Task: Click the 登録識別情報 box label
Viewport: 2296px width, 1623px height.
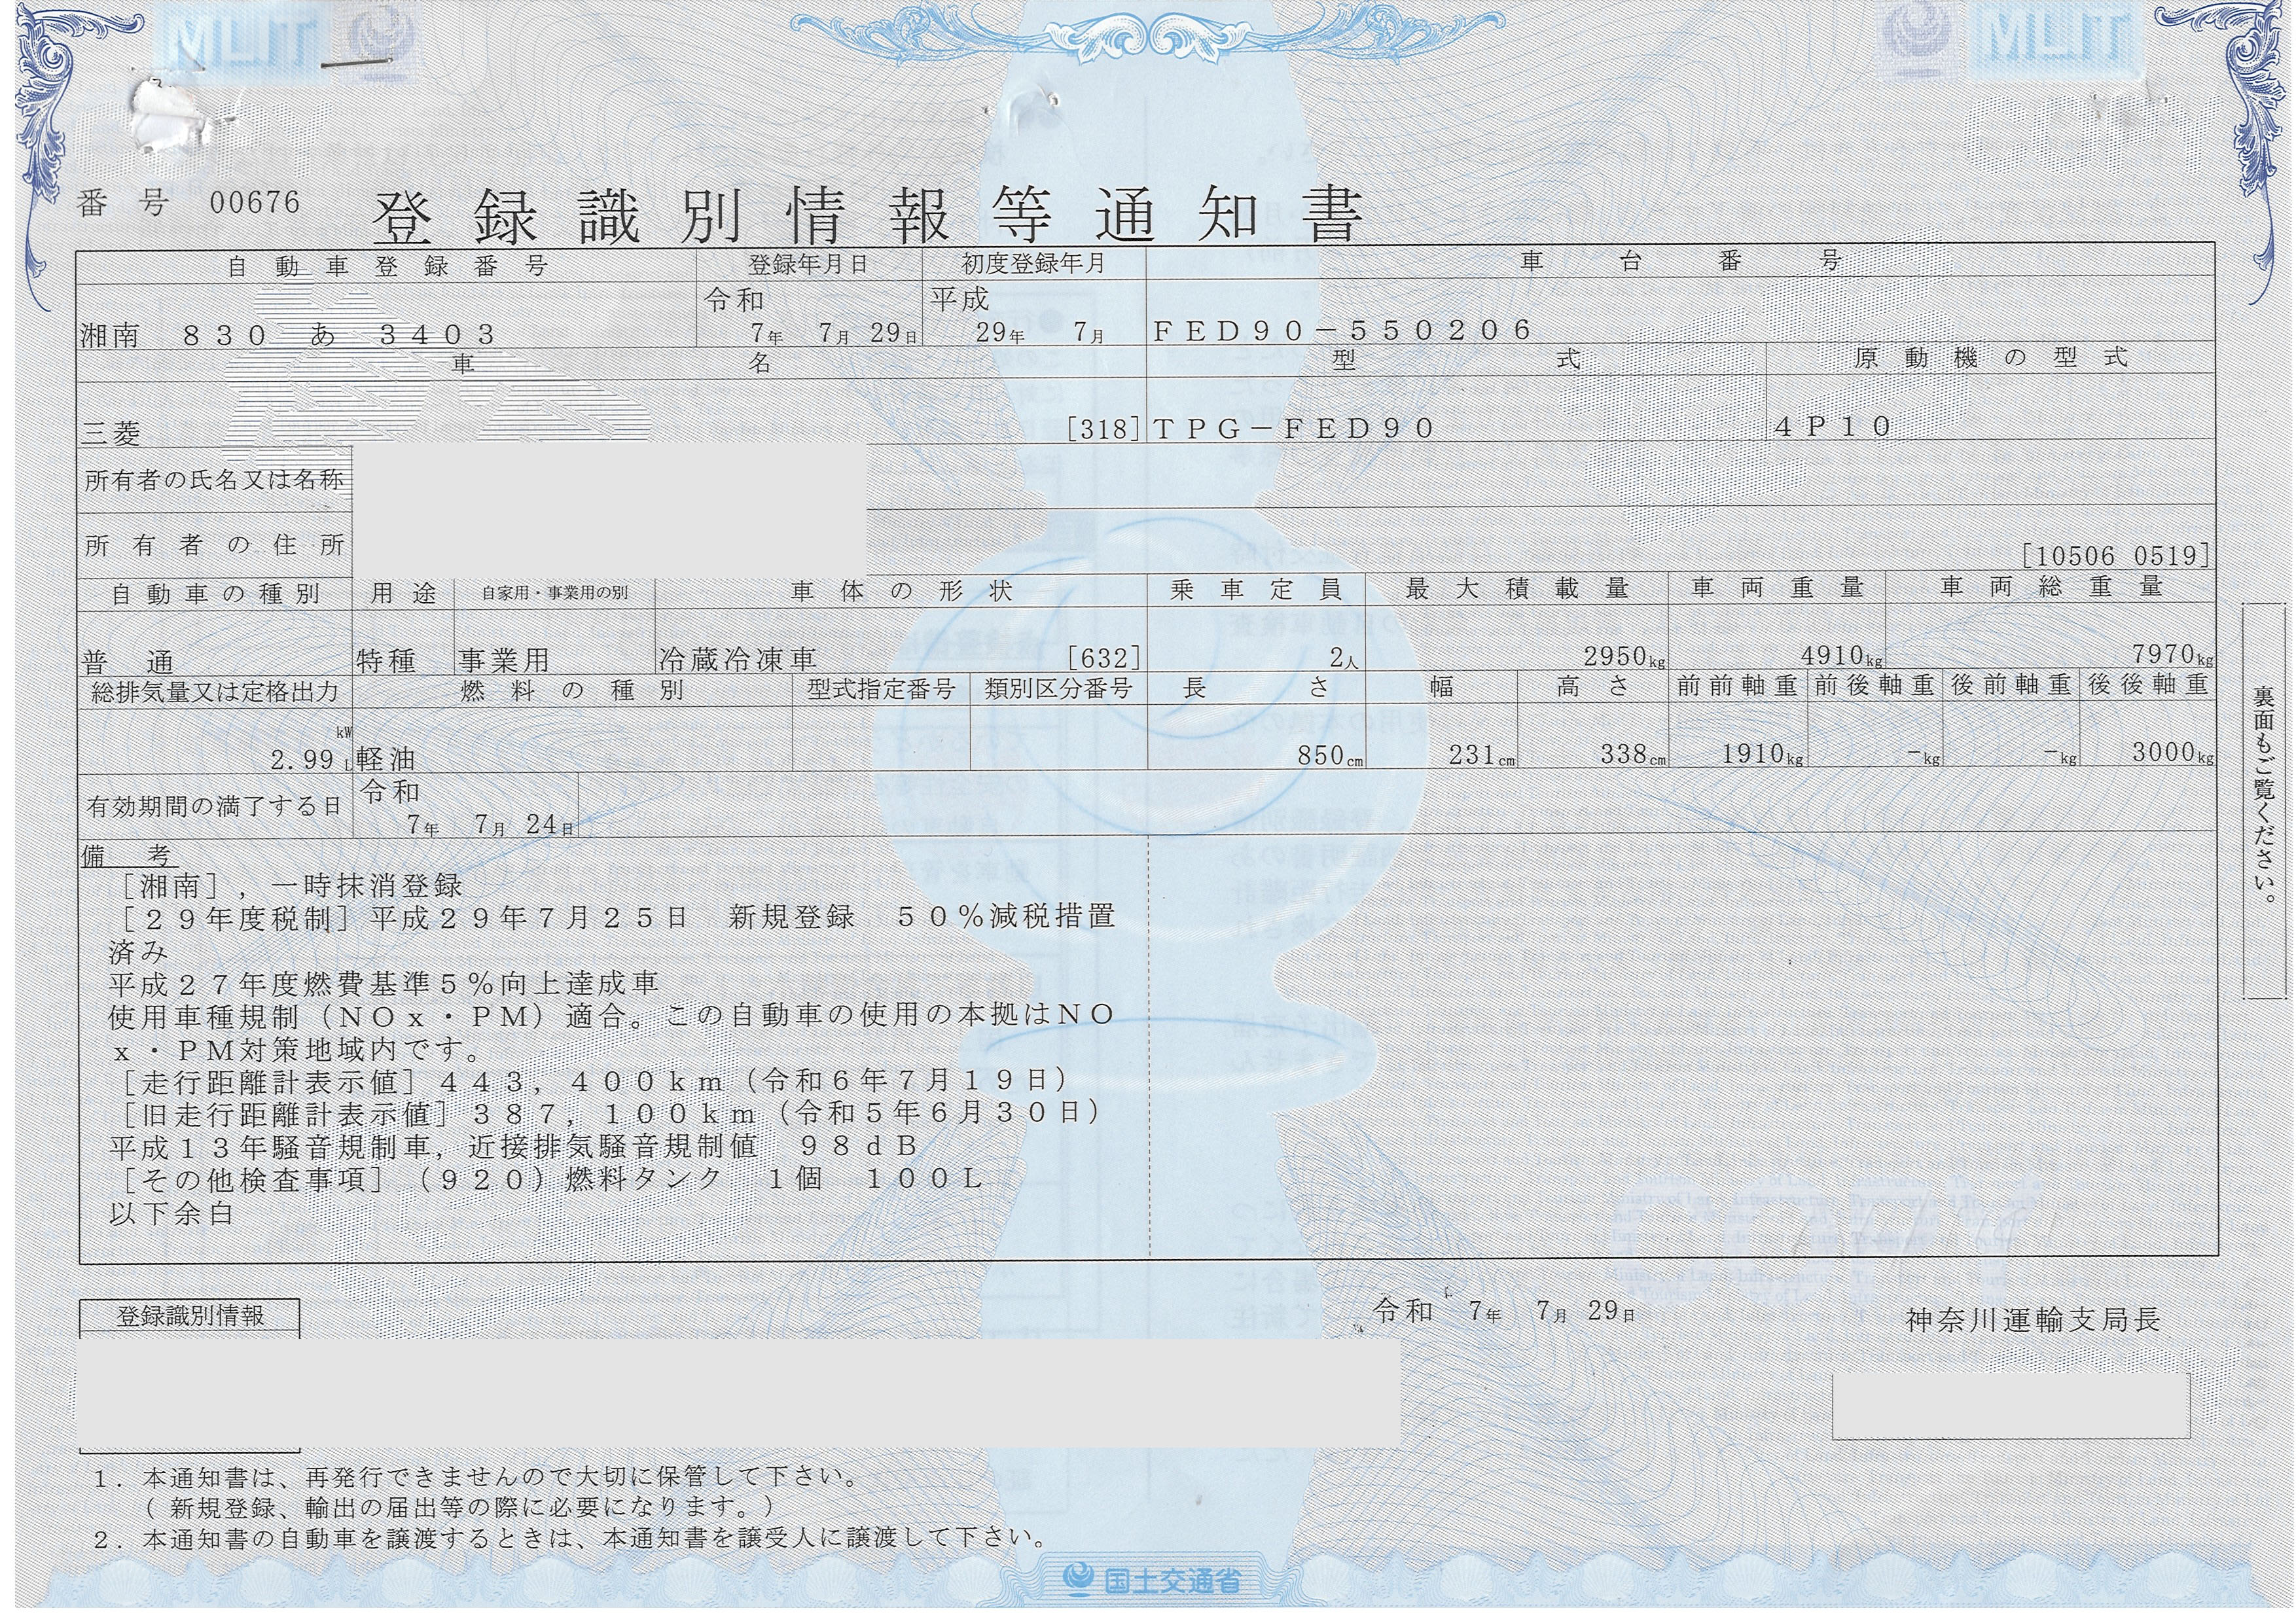Action: 190,1315
